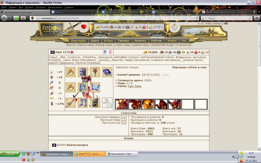This screenshot has height=163, width=261.
Task: Expand Протокол боев via its [>>] link
Action: [124, 120]
